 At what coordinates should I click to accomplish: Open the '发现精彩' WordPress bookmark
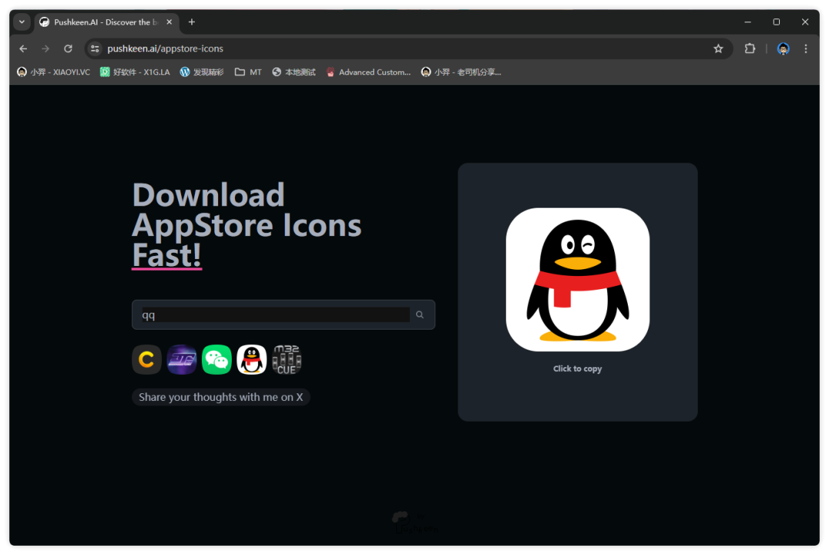[201, 72]
